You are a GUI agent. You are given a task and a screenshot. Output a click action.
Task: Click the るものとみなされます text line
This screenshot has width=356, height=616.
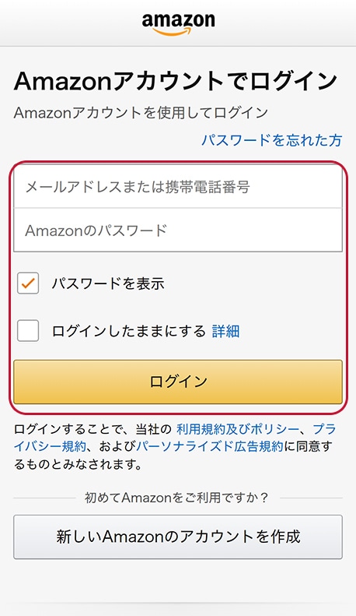78,464
